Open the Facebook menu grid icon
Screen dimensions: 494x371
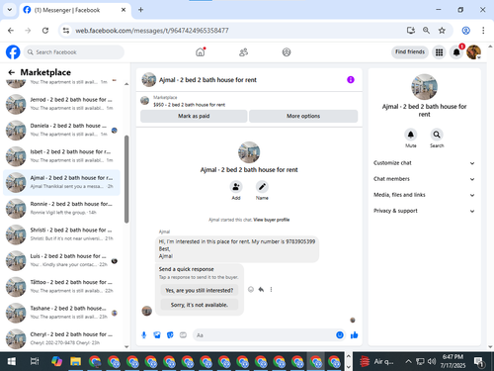tap(439, 52)
